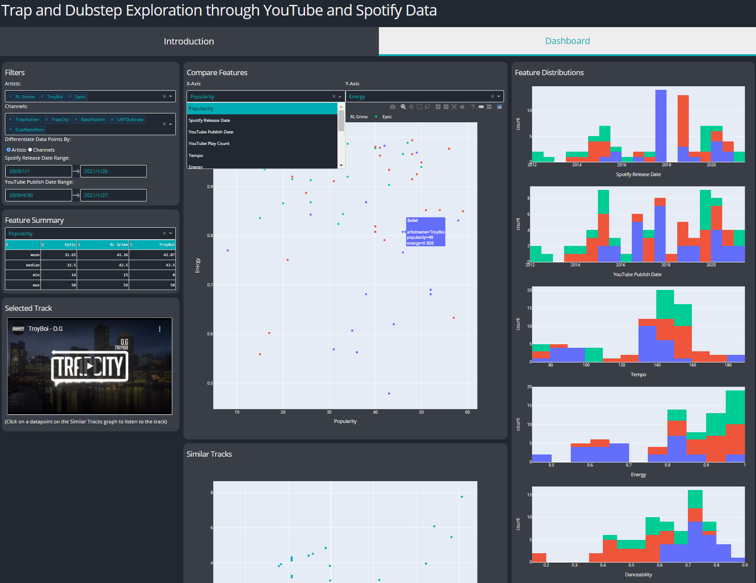The image size is (756, 583).
Task: Toggle spike lines in the plot modebar
Action: coord(472,107)
